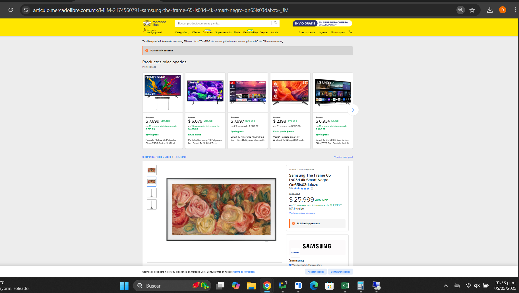Click the search magnifier button in Mercado Libre
Image resolution: width=519 pixels, height=293 pixels.
275,23
